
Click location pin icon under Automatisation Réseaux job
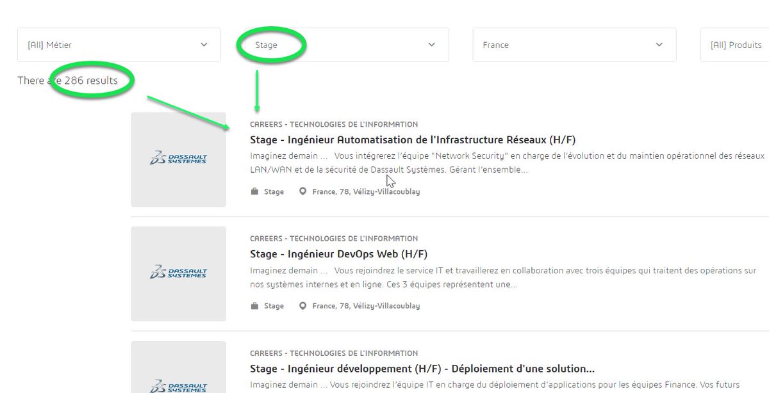[303, 191]
